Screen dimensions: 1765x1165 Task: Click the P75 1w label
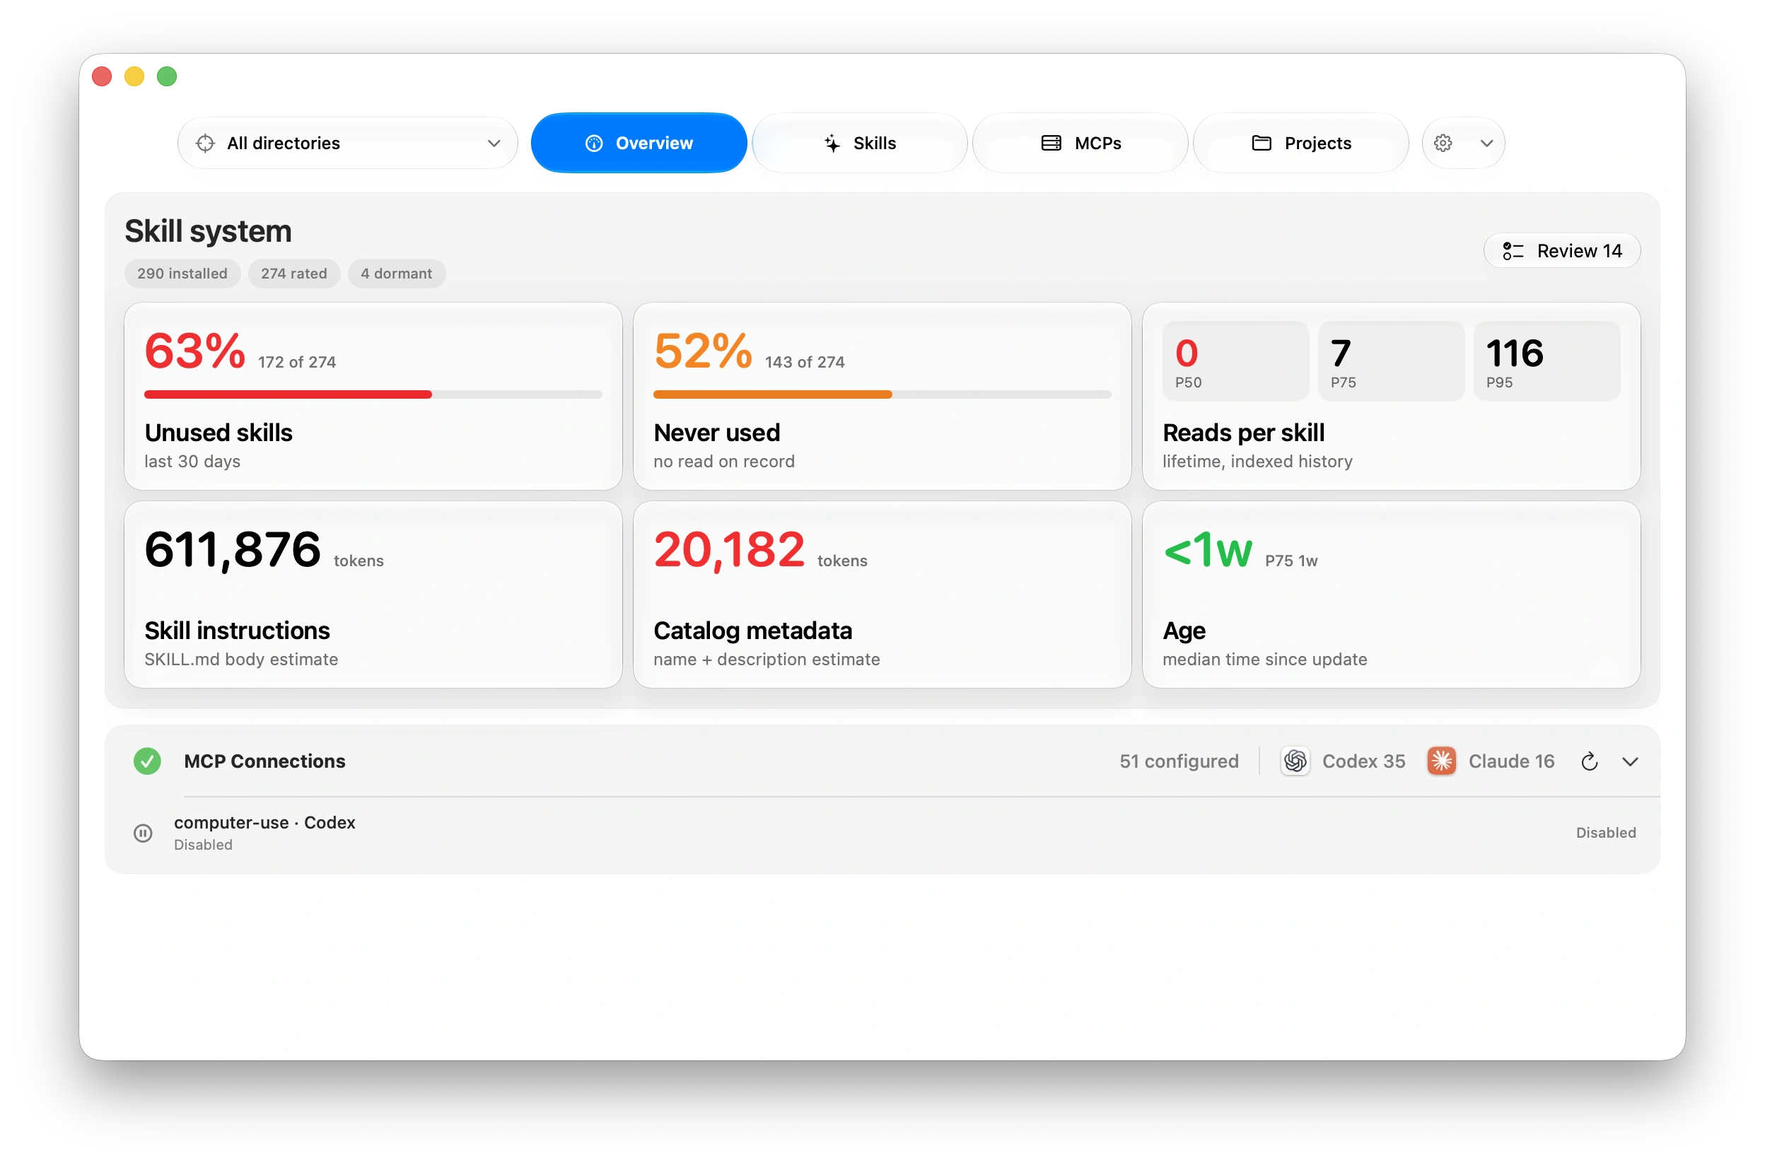click(x=1292, y=561)
